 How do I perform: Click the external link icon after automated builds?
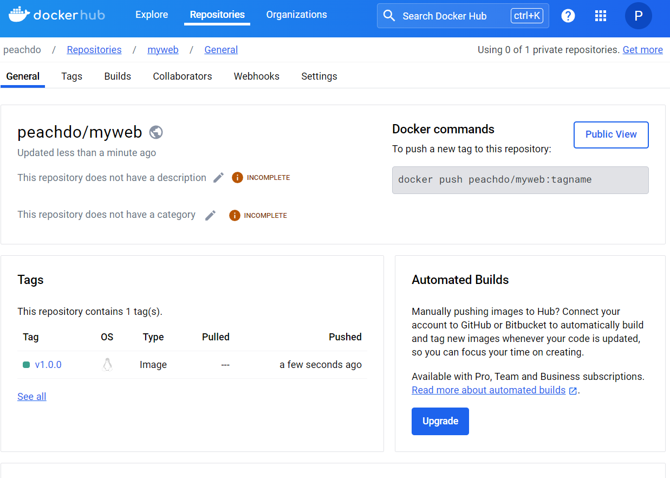[573, 391]
